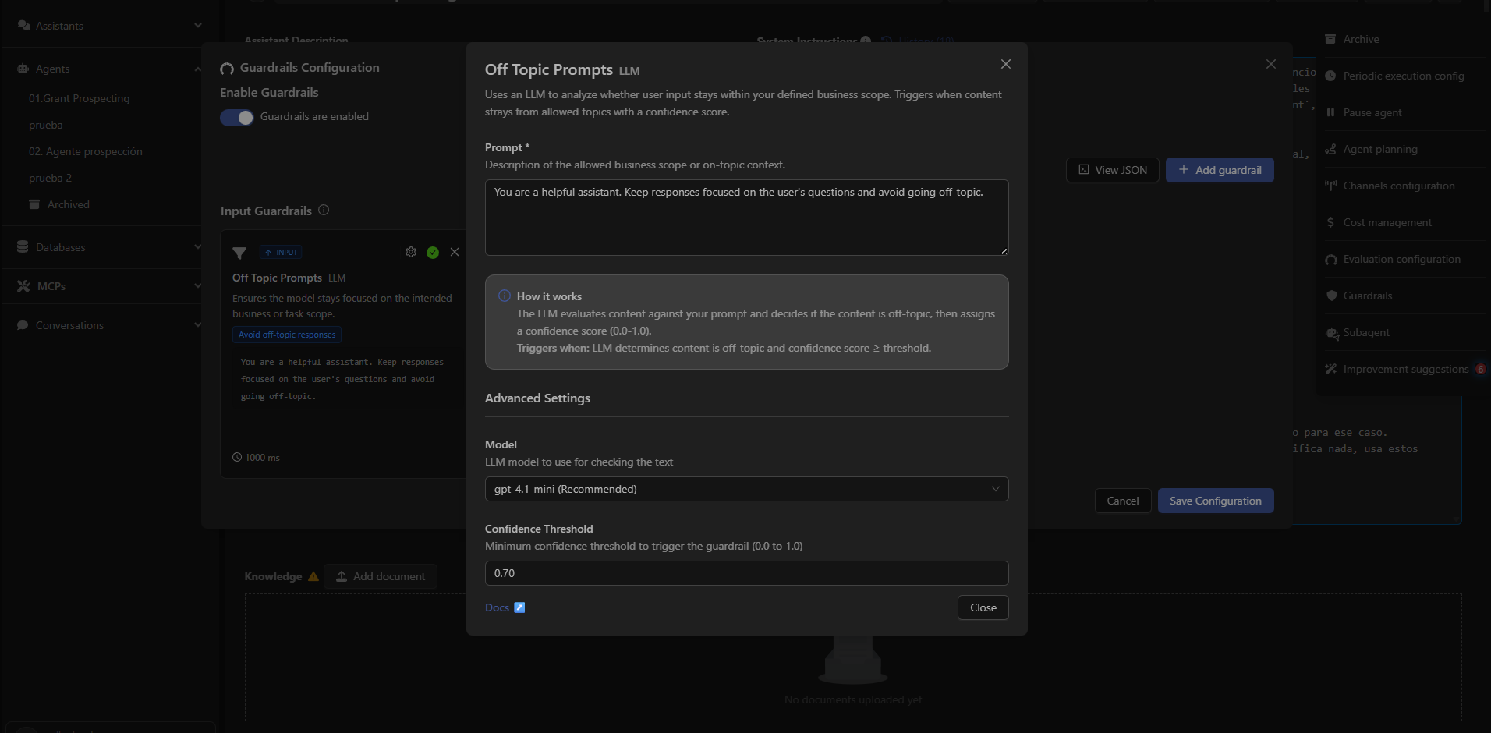
Task: Expand the Assistants section chevron
Action: [x=197, y=25]
